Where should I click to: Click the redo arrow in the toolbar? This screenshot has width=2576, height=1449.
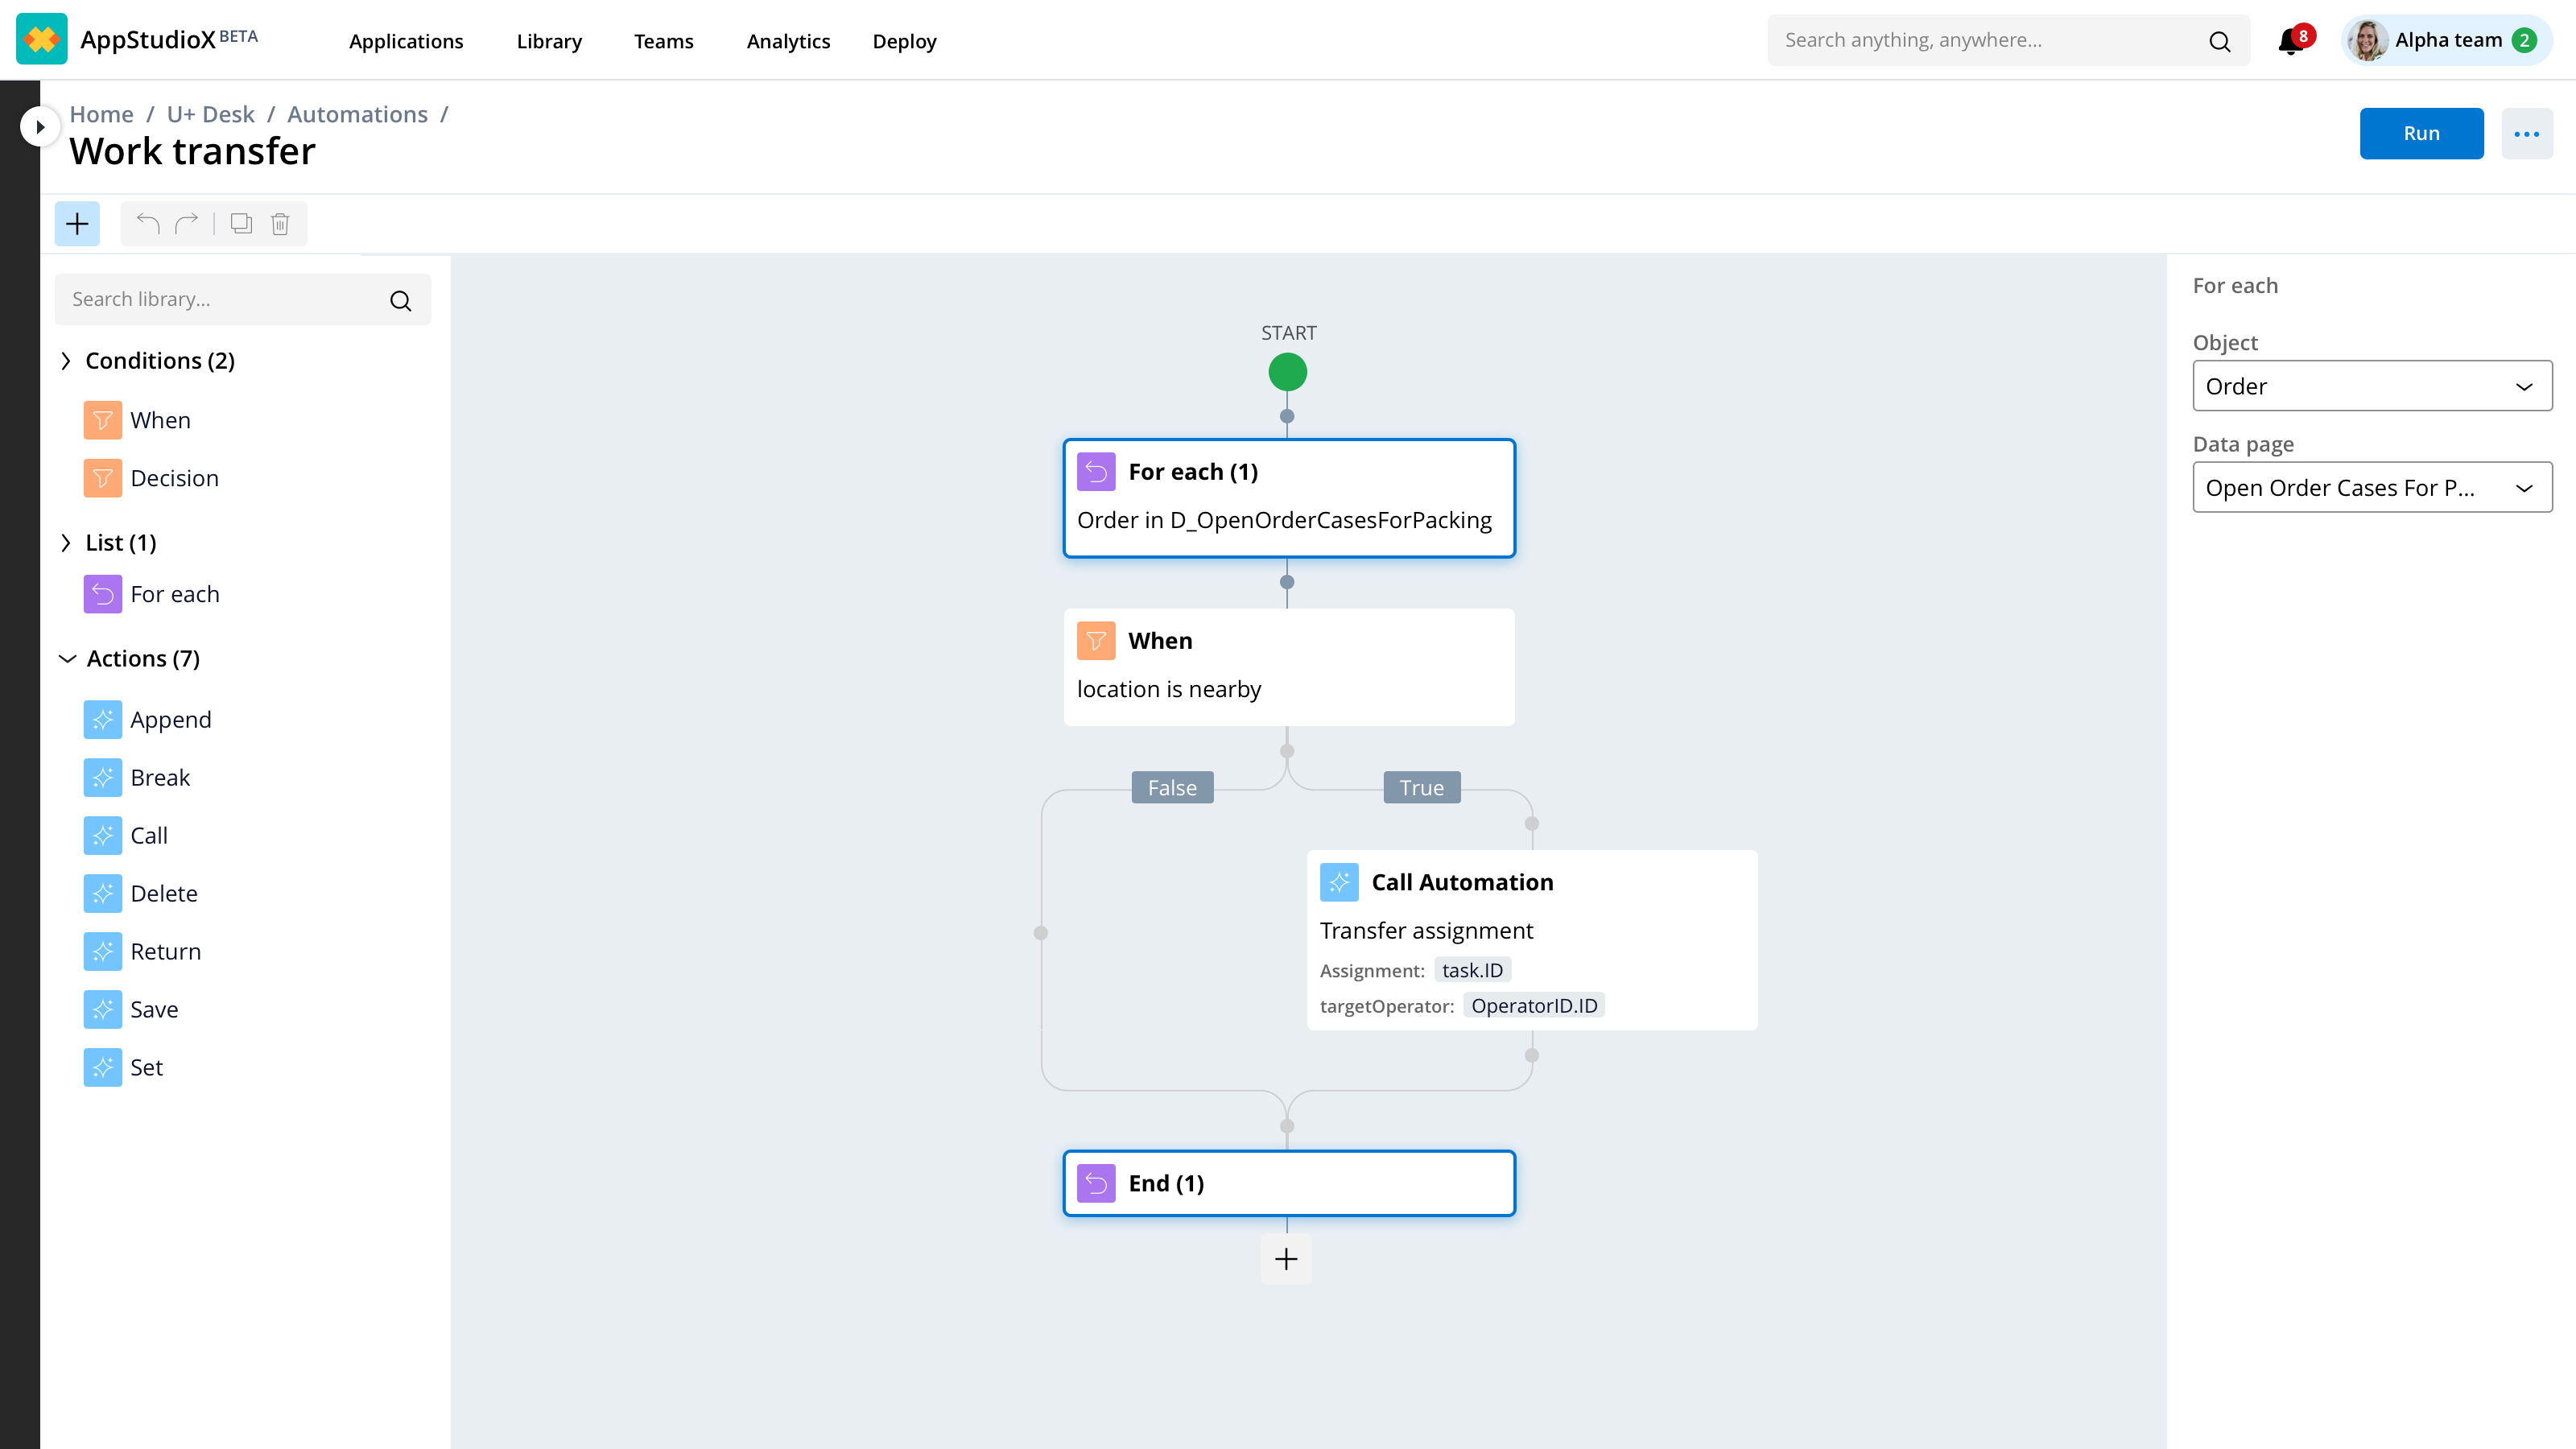(187, 223)
